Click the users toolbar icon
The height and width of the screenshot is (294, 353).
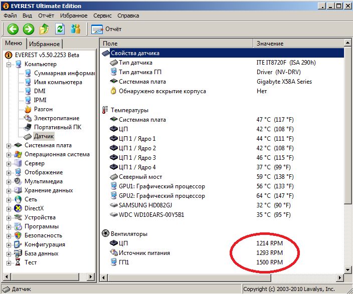point(75,29)
